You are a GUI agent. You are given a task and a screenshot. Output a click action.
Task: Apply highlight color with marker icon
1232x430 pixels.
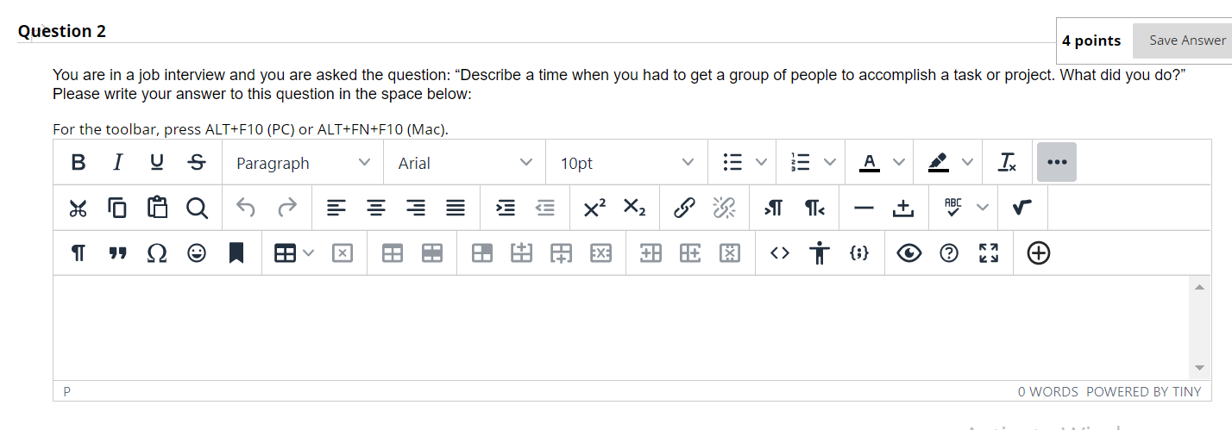938,162
